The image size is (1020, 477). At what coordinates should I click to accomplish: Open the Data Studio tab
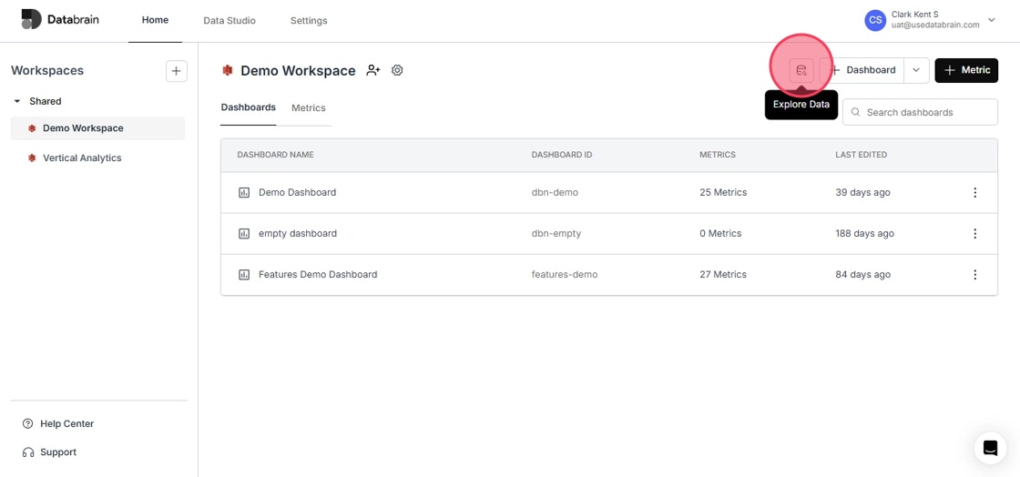coord(229,21)
